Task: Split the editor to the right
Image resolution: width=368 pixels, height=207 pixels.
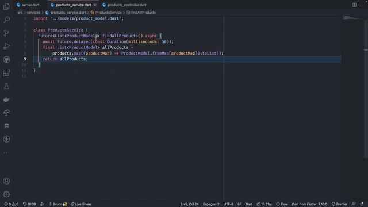Action: pos(354,5)
